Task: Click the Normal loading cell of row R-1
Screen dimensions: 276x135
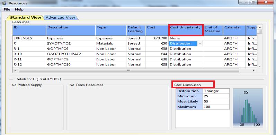Action: pos(136,49)
